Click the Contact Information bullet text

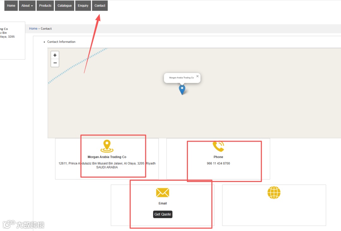(61, 42)
